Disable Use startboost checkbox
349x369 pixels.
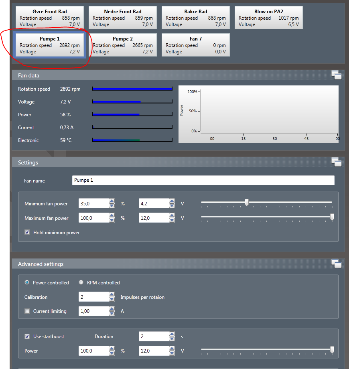(27, 336)
